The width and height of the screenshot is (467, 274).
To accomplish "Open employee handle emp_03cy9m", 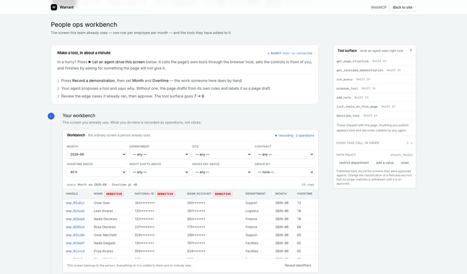I will [75, 235].
